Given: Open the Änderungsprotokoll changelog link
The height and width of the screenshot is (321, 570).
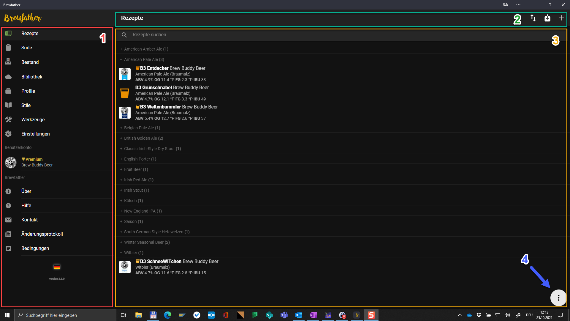Looking at the screenshot, I should (42, 234).
